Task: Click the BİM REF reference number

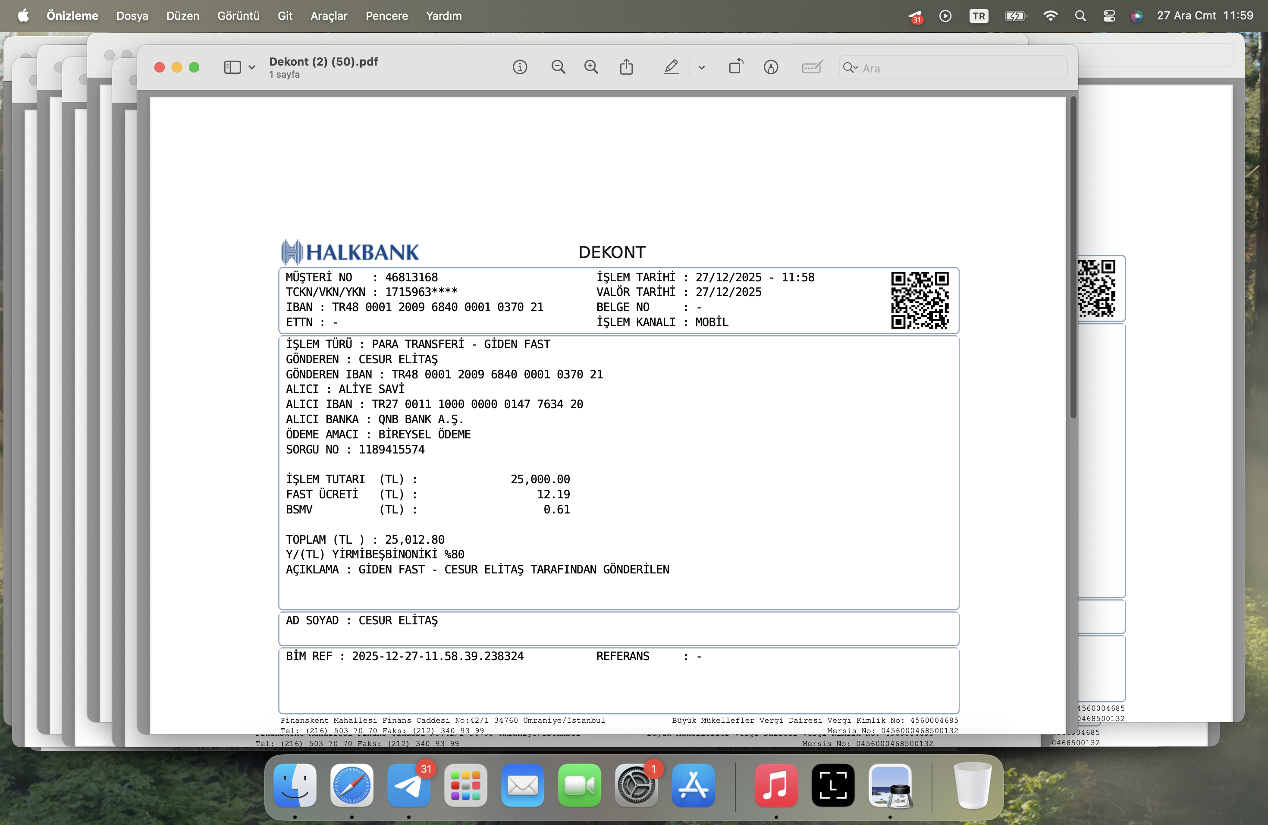Action: (438, 656)
